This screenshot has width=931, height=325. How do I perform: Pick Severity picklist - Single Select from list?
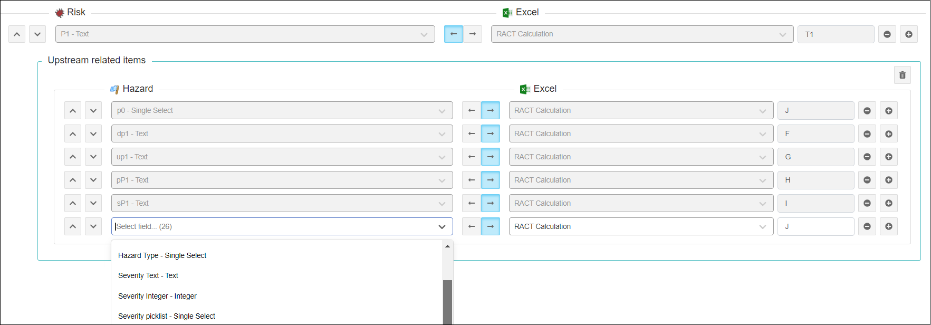point(167,316)
